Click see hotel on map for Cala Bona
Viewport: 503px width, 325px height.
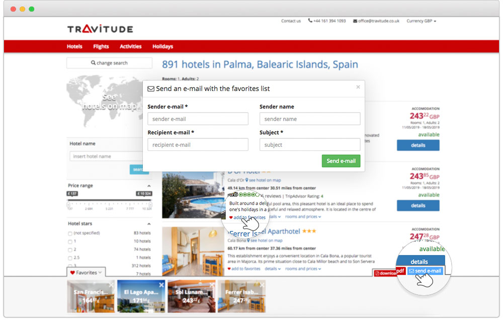click(266, 240)
